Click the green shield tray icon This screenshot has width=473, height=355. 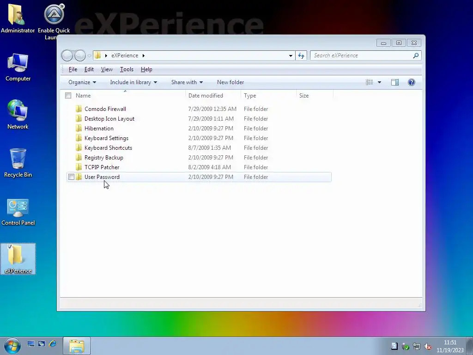406,347
